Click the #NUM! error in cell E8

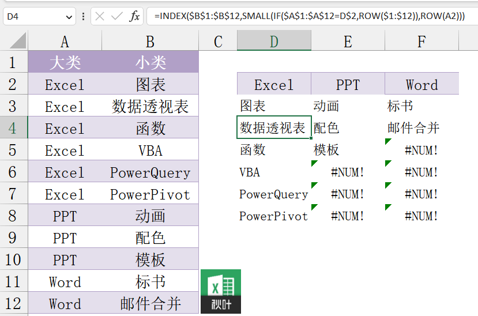point(348,216)
